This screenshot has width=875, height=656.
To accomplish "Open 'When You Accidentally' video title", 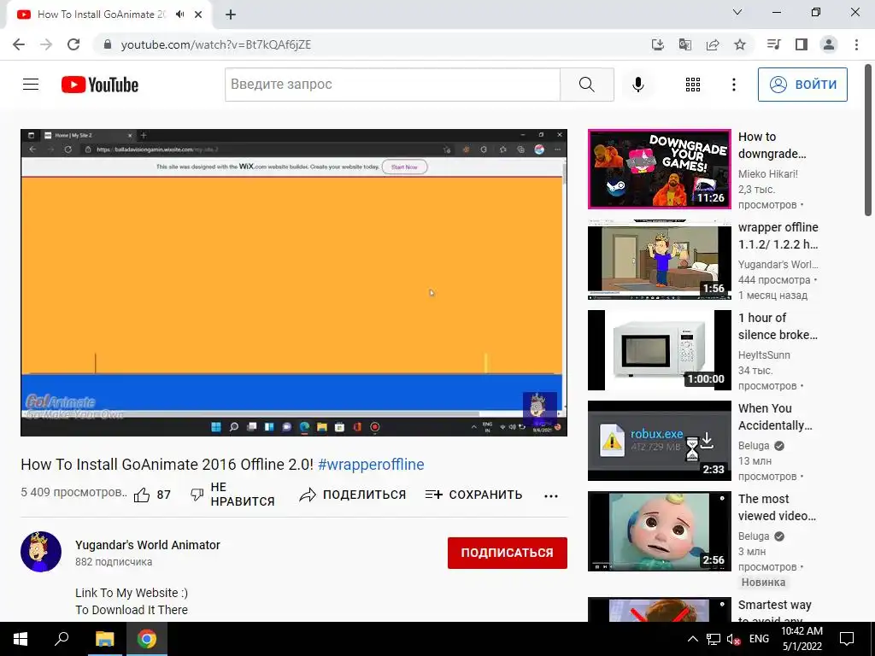I will click(775, 417).
